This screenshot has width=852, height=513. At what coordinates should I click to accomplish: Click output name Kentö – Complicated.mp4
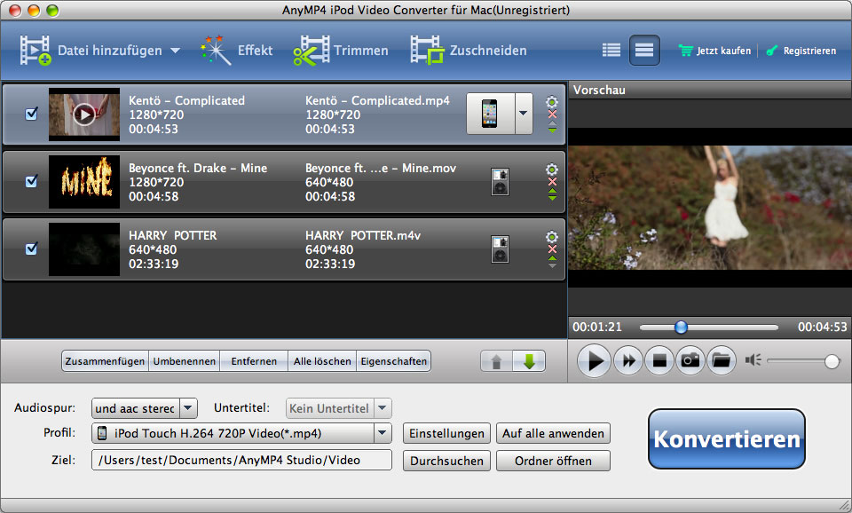click(x=378, y=100)
